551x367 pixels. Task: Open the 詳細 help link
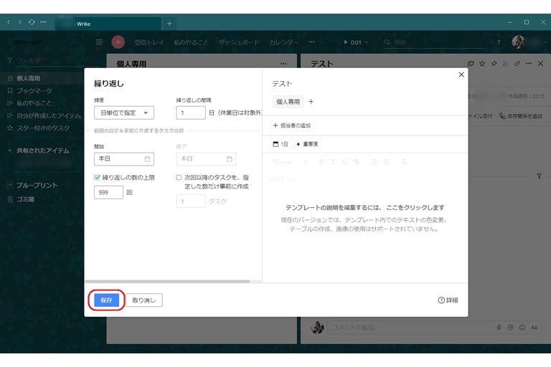click(x=448, y=300)
